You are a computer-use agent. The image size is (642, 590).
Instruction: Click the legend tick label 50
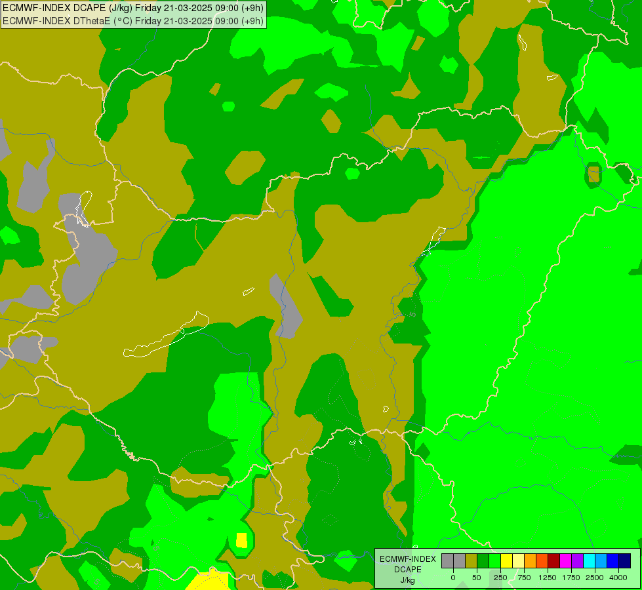click(477, 578)
